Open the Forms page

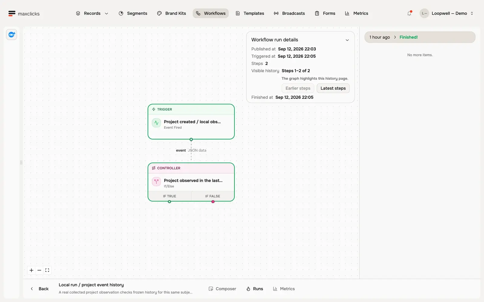pyautogui.click(x=325, y=13)
